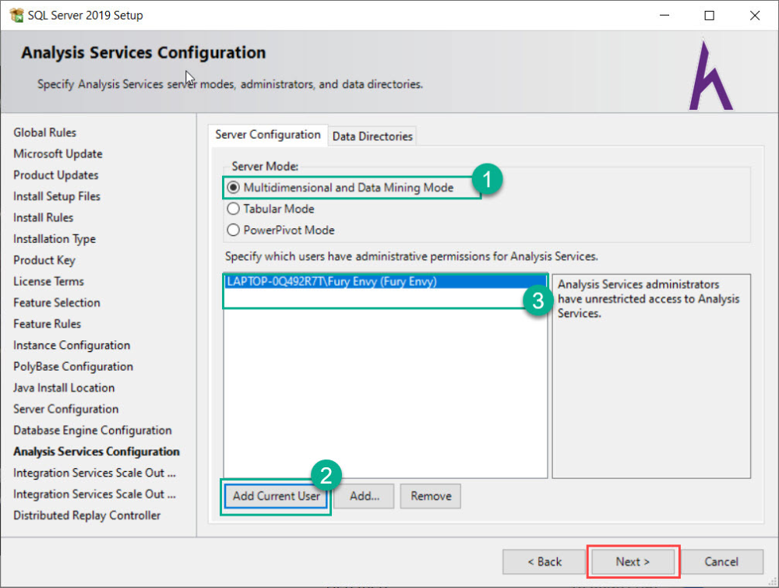Viewport: 779px width, 588px height.
Task: Switch to the Data Directories tab
Action: (372, 136)
